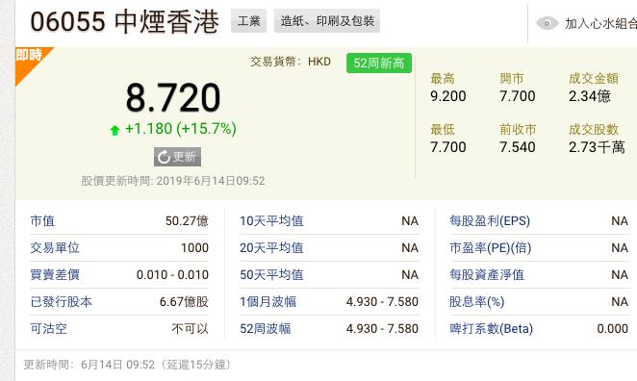Click the 交易單位 value 1000
Screen dimensions: 637x381
click(194, 248)
